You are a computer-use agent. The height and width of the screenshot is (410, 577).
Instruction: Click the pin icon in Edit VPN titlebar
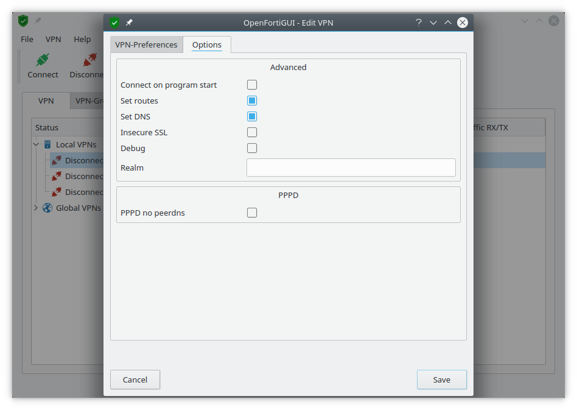(x=129, y=23)
